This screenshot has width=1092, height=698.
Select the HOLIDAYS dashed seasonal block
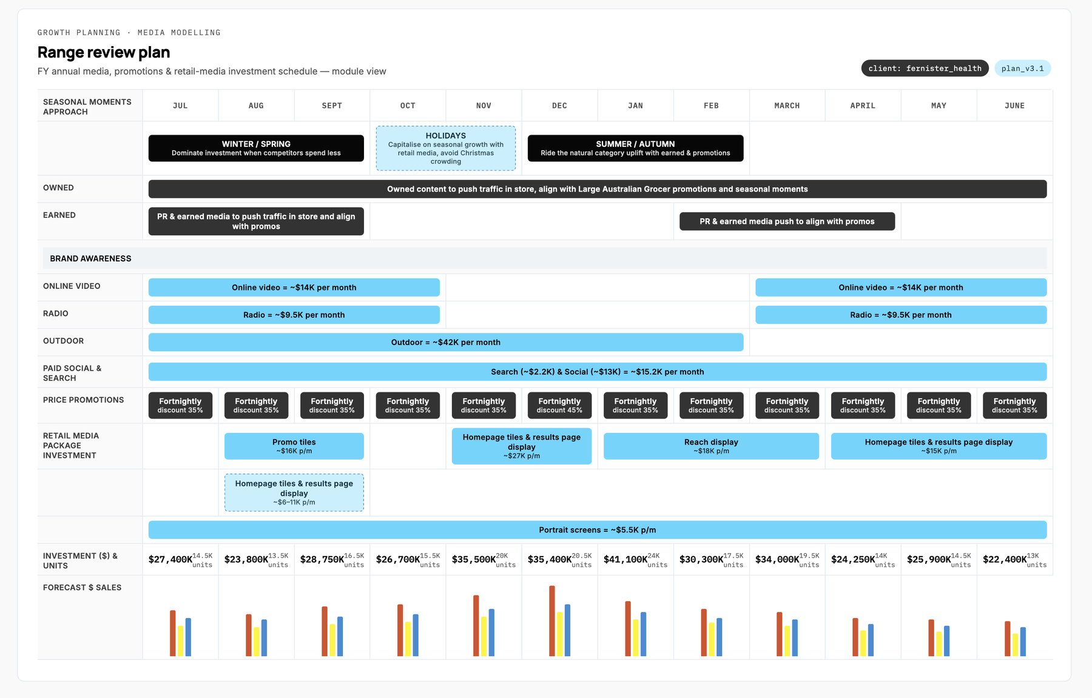(446, 148)
